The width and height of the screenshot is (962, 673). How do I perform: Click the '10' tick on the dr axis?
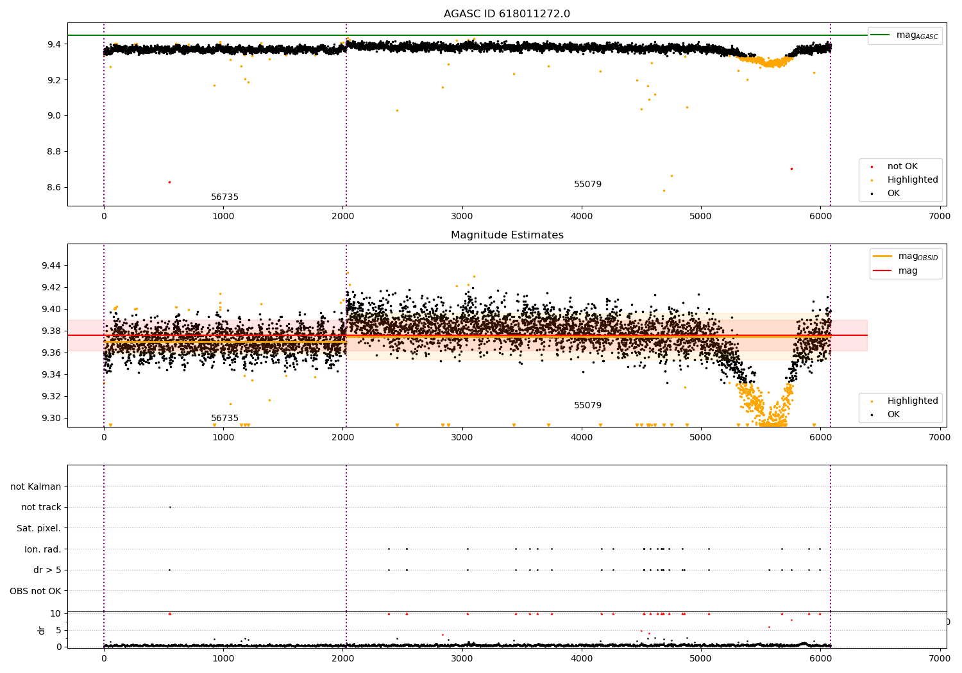pyautogui.click(x=56, y=613)
